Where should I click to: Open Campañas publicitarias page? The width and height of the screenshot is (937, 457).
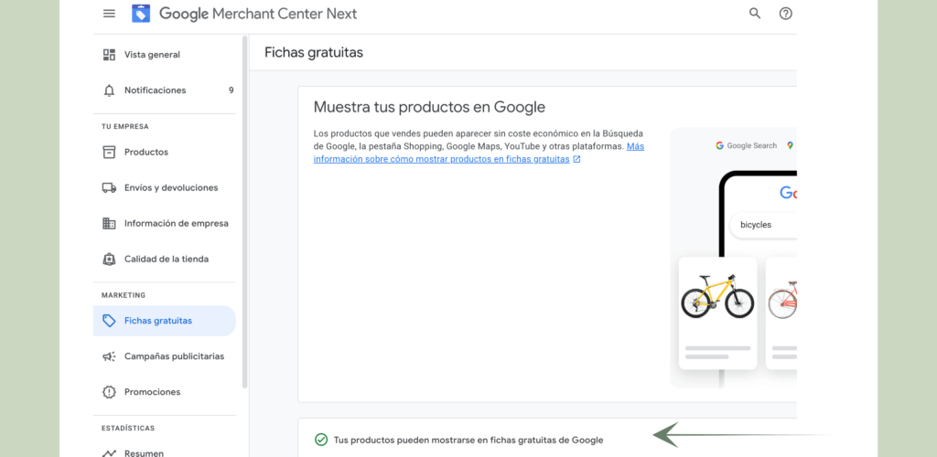pyautogui.click(x=165, y=356)
